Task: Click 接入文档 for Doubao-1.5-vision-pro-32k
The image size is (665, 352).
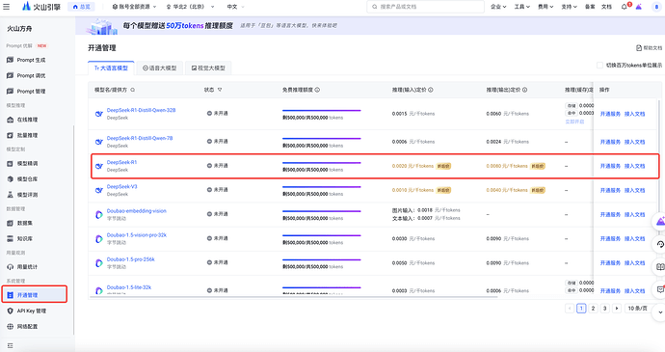Action: tap(634, 238)
